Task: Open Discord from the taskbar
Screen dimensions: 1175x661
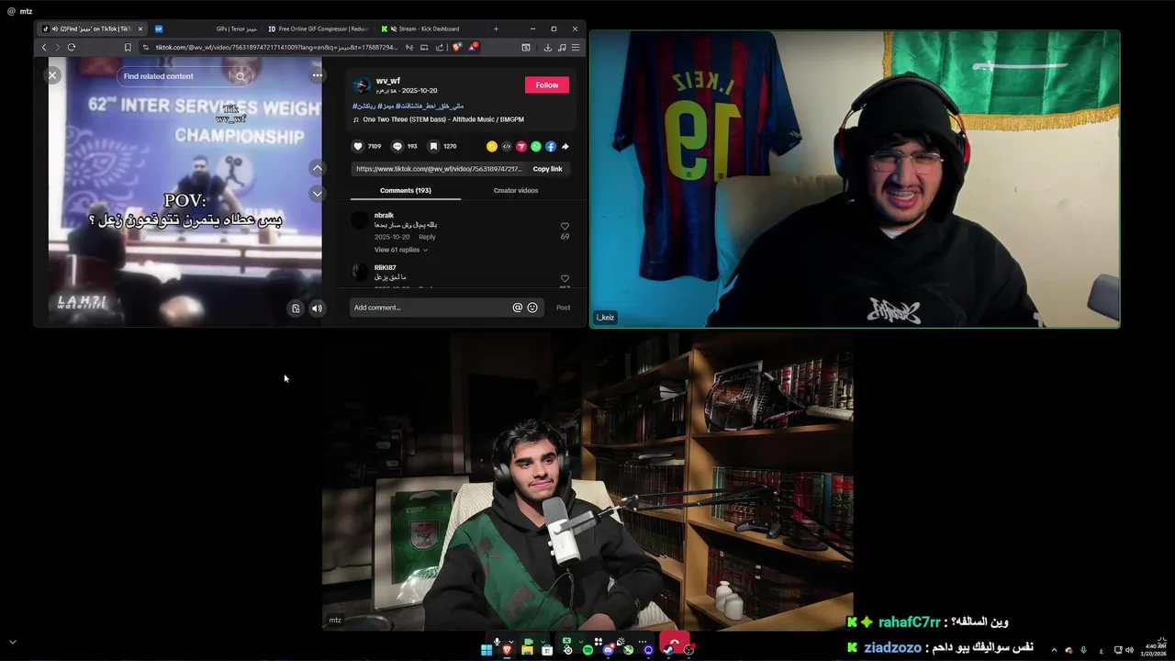Action: 608,650
